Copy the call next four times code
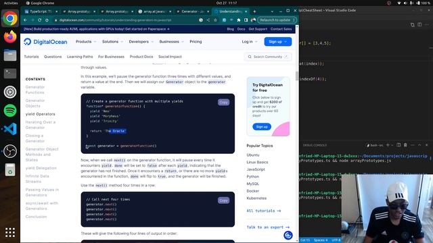 click(223, 200)
